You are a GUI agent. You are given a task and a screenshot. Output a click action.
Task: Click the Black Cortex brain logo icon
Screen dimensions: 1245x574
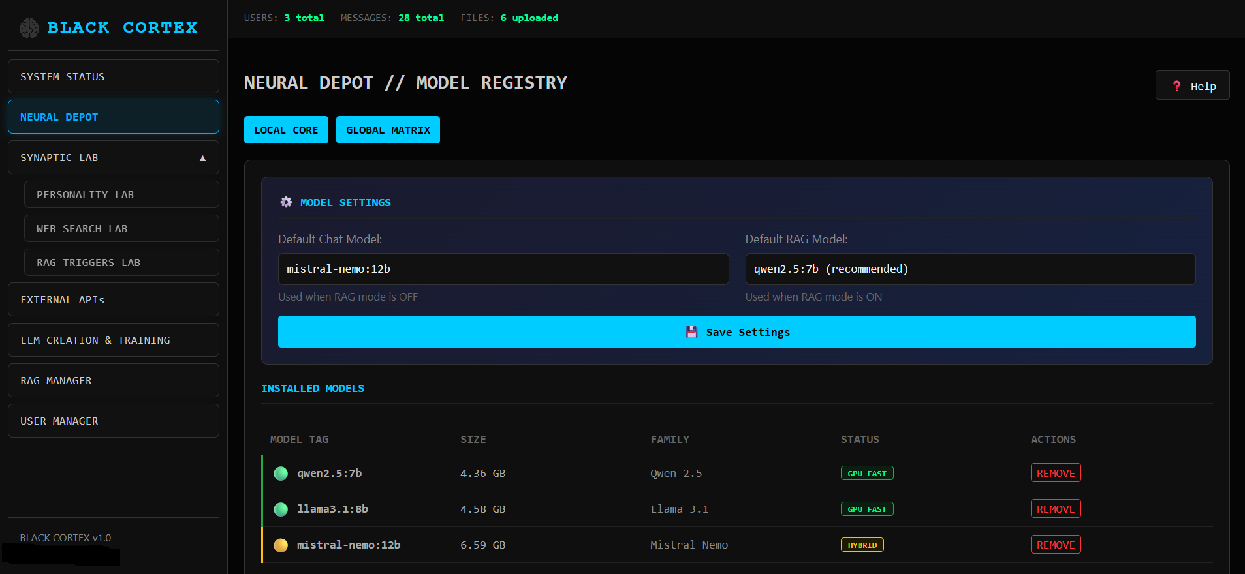point(29,28)
